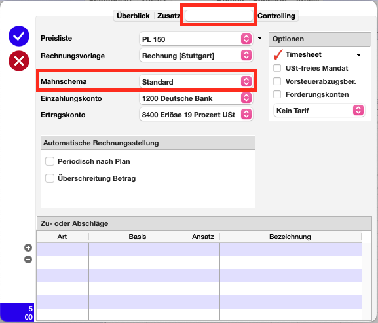This screenshot has height=323, width=378.
Task: Open the Rechnungsvorlage dropdown
Action: (196, 56)
